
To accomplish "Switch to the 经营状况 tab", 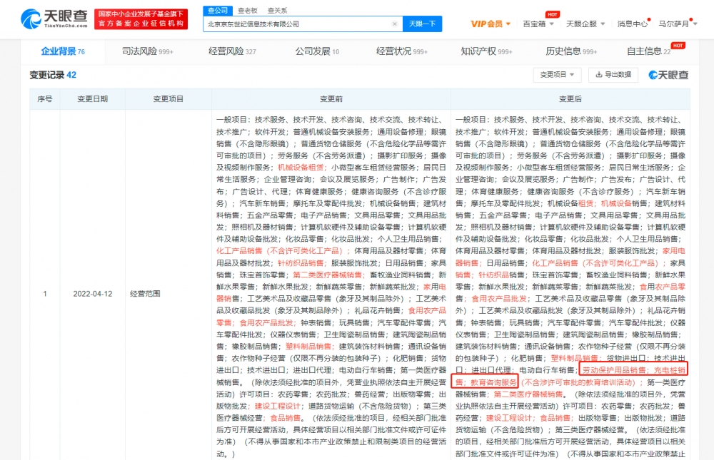I will tap(401, 51).
